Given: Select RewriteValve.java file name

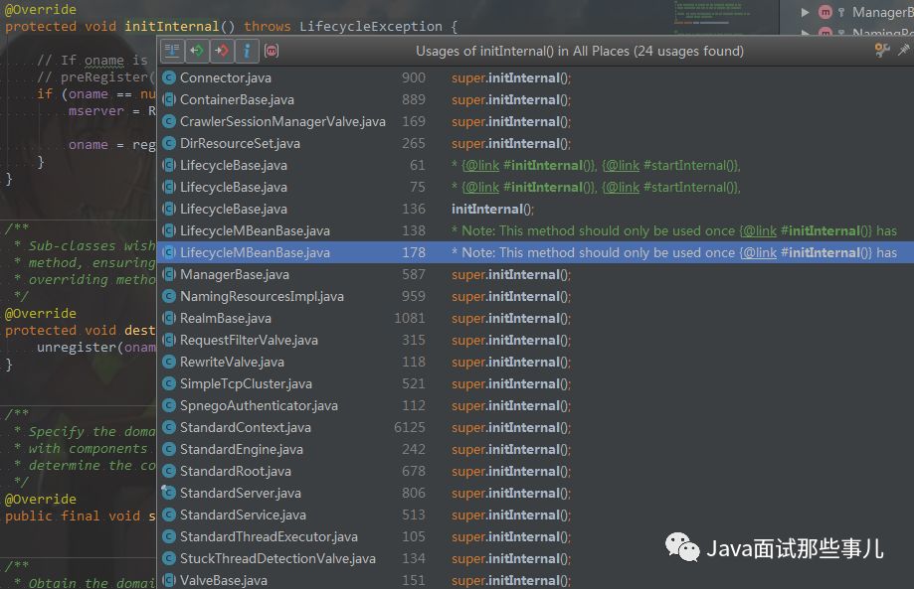Looking at the screenshot, I should click(x=232, y=362).
